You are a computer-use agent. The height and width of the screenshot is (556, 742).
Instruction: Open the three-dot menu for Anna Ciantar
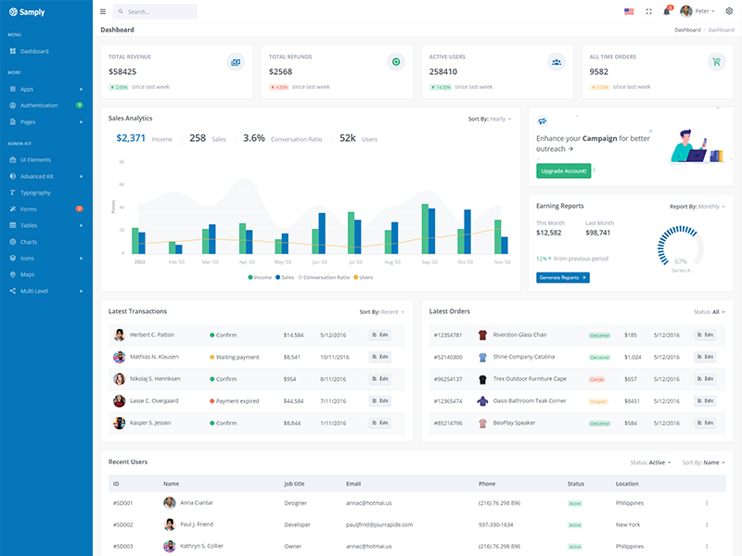click(707, 503)
